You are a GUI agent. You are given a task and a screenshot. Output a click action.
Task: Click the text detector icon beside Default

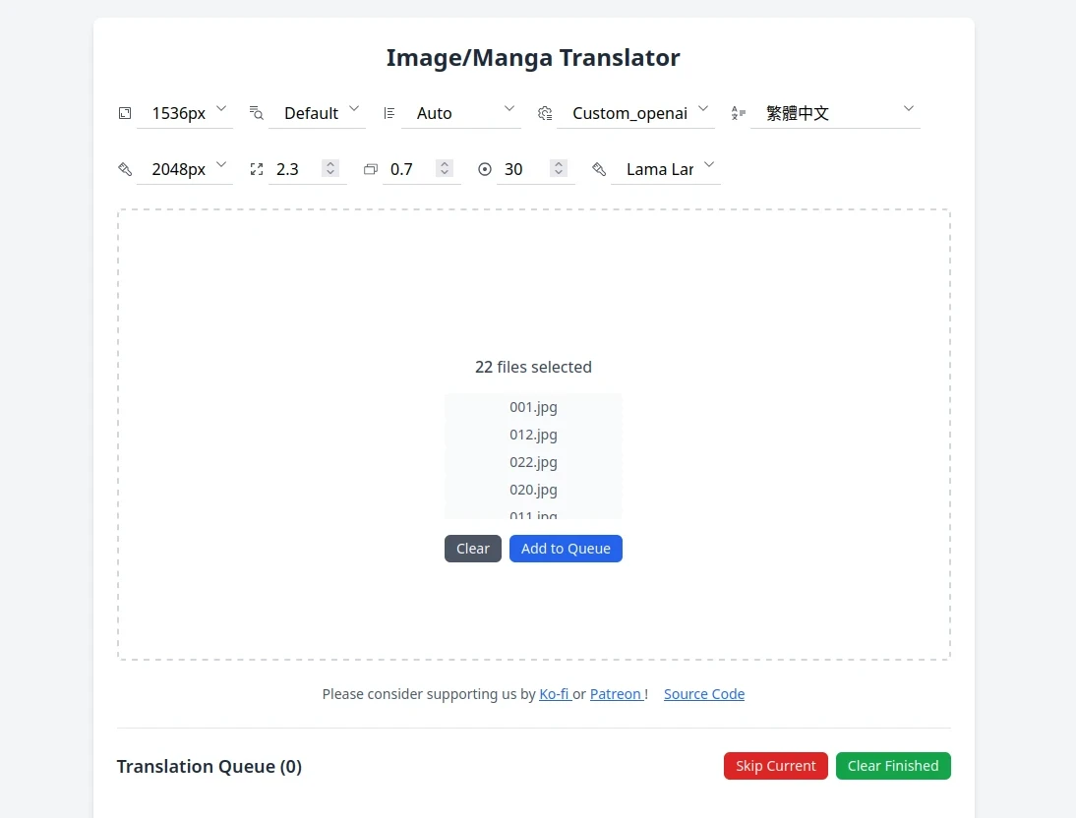coord(257,113)
